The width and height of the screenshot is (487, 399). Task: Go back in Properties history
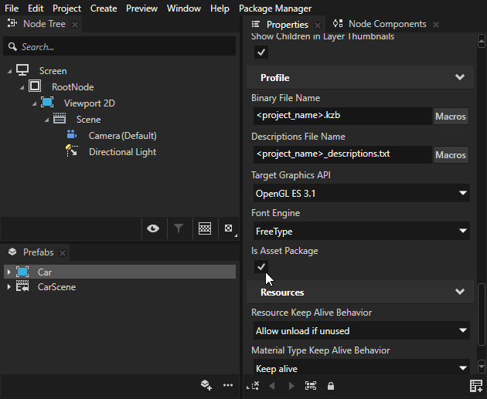(x=272, y=386)
